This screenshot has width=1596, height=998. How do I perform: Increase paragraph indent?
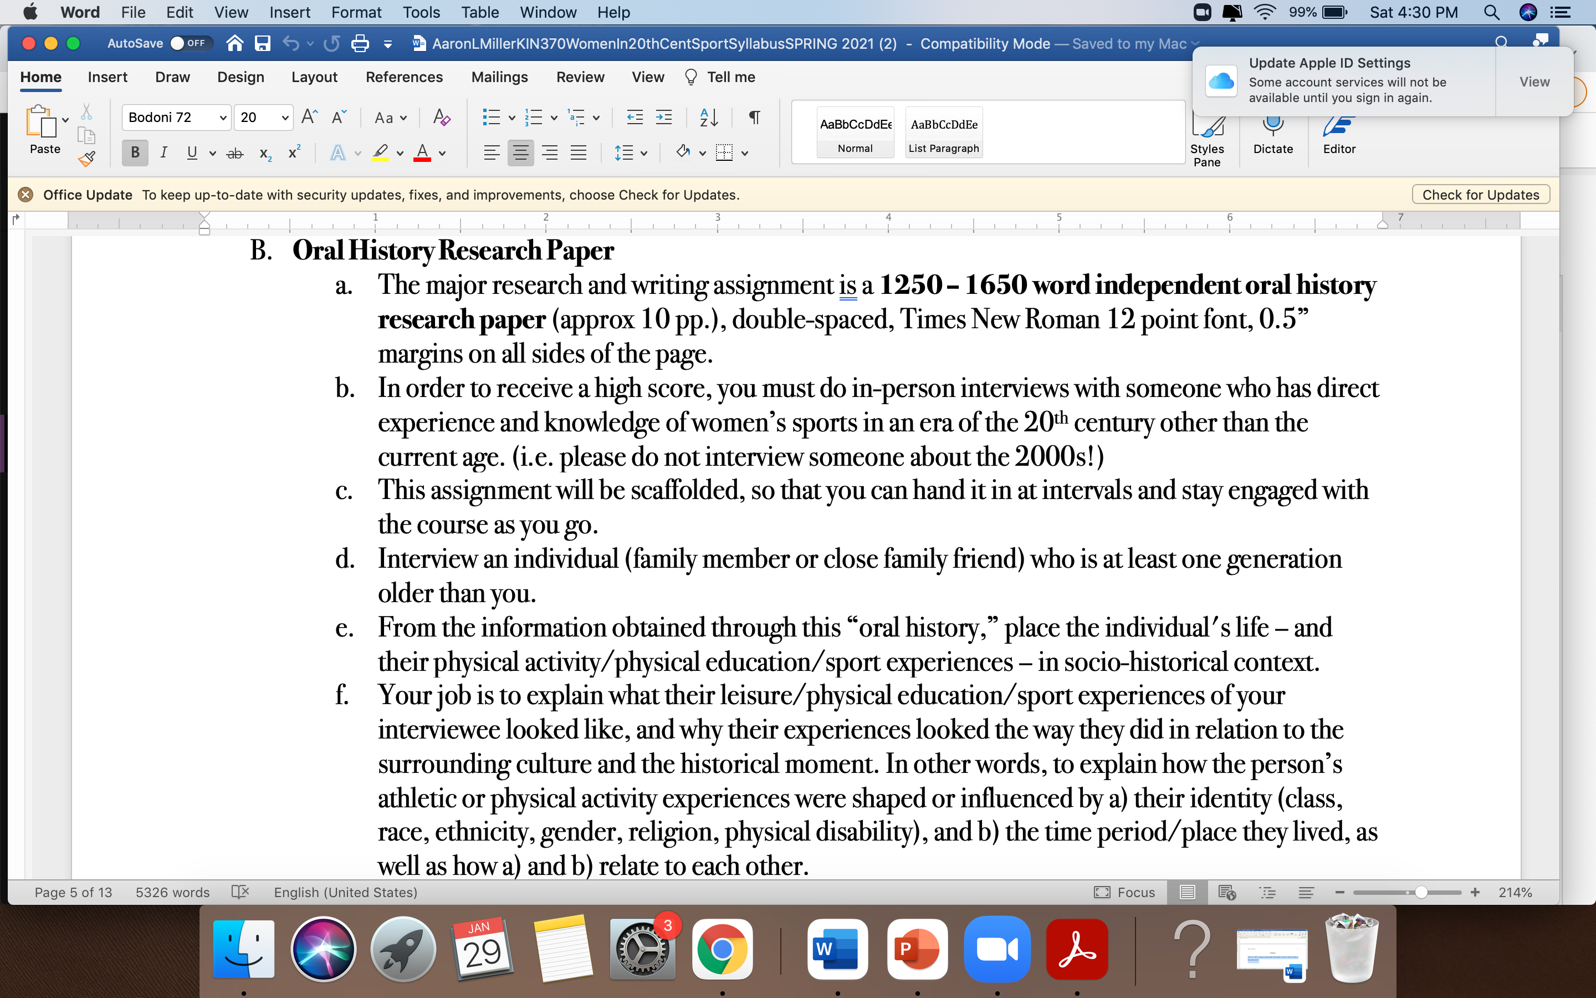click(663, 118)
